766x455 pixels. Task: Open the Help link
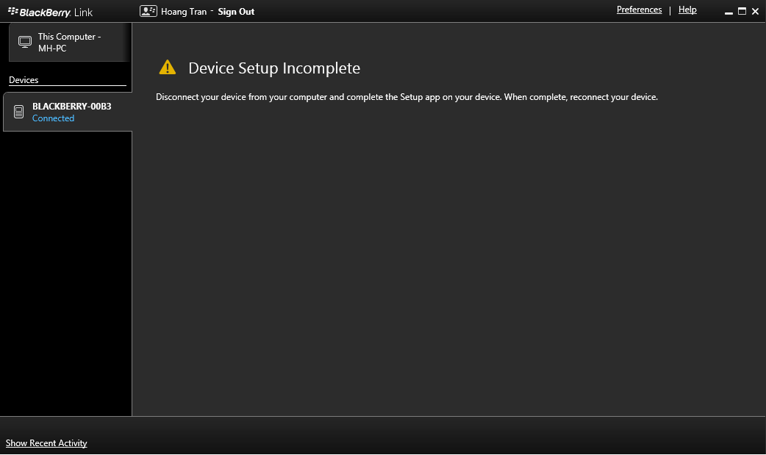click(x=687, y=10)
